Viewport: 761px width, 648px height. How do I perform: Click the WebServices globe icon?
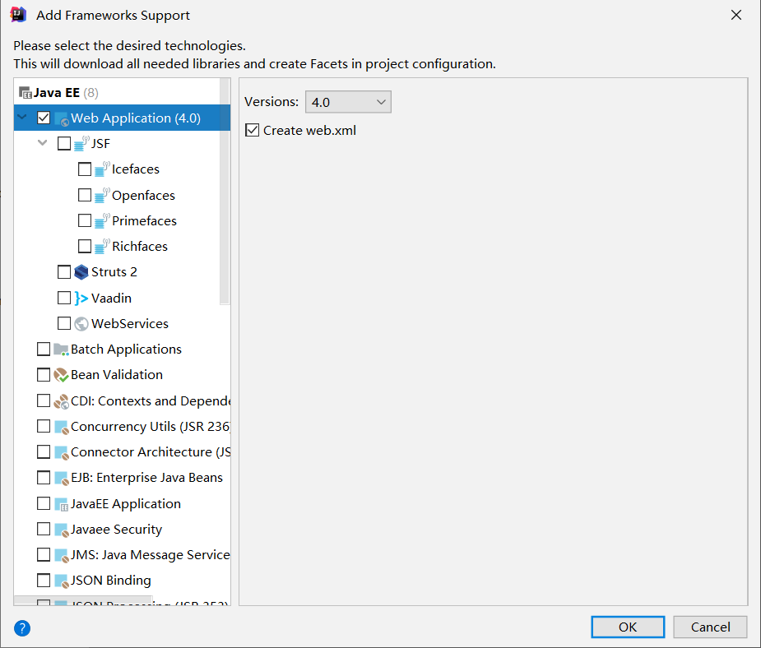click(81, 323)
